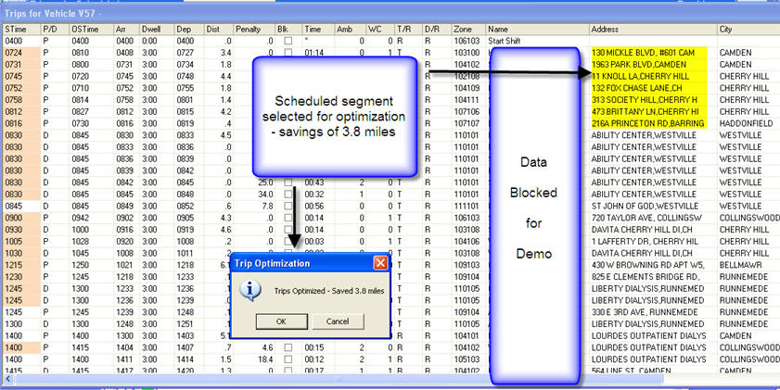Toggle Blk checkbox in the 130 MICKLE BLVD row

288,53
